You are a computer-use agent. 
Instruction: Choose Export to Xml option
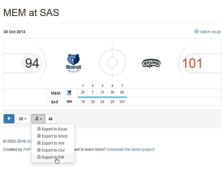(53, 143)
